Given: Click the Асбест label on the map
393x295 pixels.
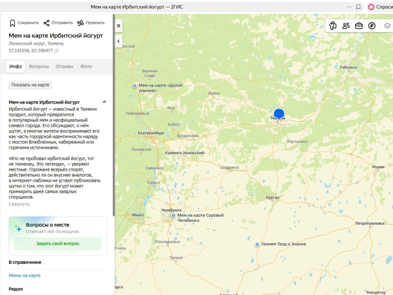Looking at the screenshot, I should 174,125.
